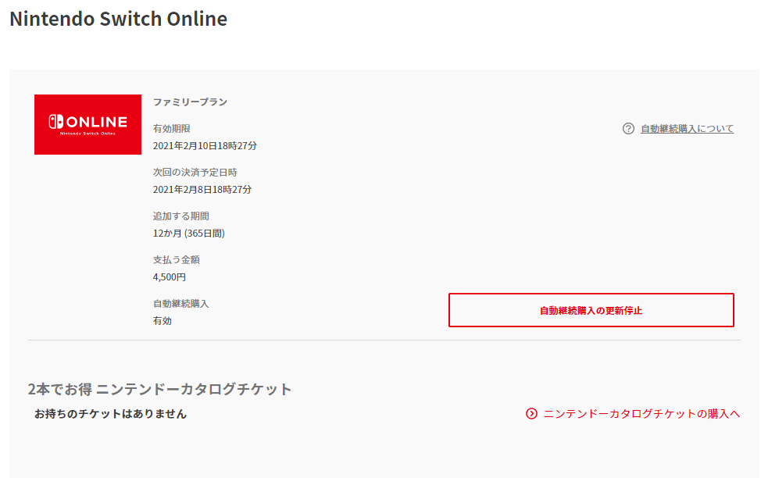Click the 有効 status value

(163, 321)
